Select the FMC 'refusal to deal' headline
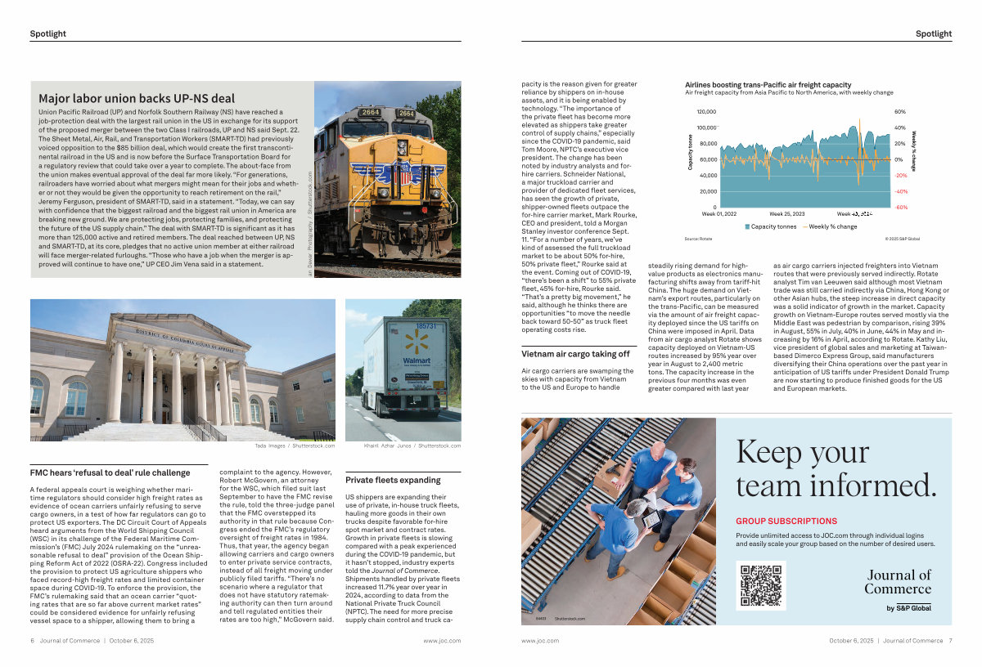Image resolution: width=982 pixels, height=667 pixels. 110,472
